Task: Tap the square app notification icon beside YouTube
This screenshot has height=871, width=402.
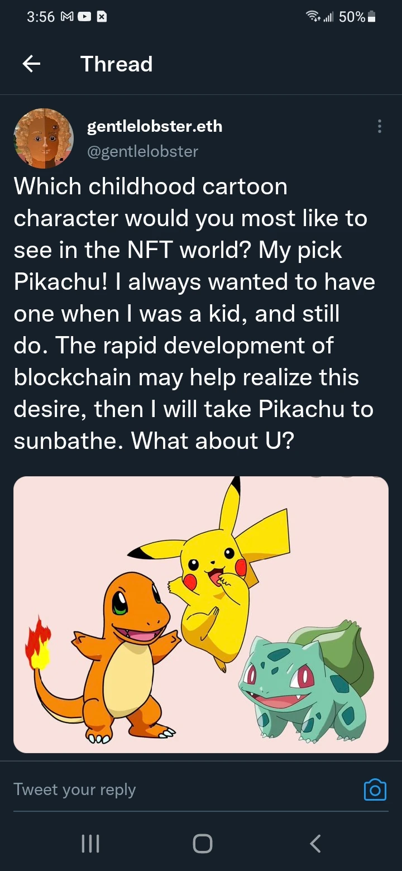Action: tap(103, 17)
